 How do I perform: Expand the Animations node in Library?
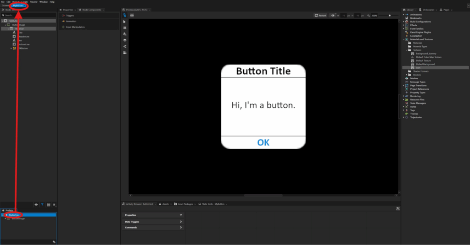pos(404,14)
